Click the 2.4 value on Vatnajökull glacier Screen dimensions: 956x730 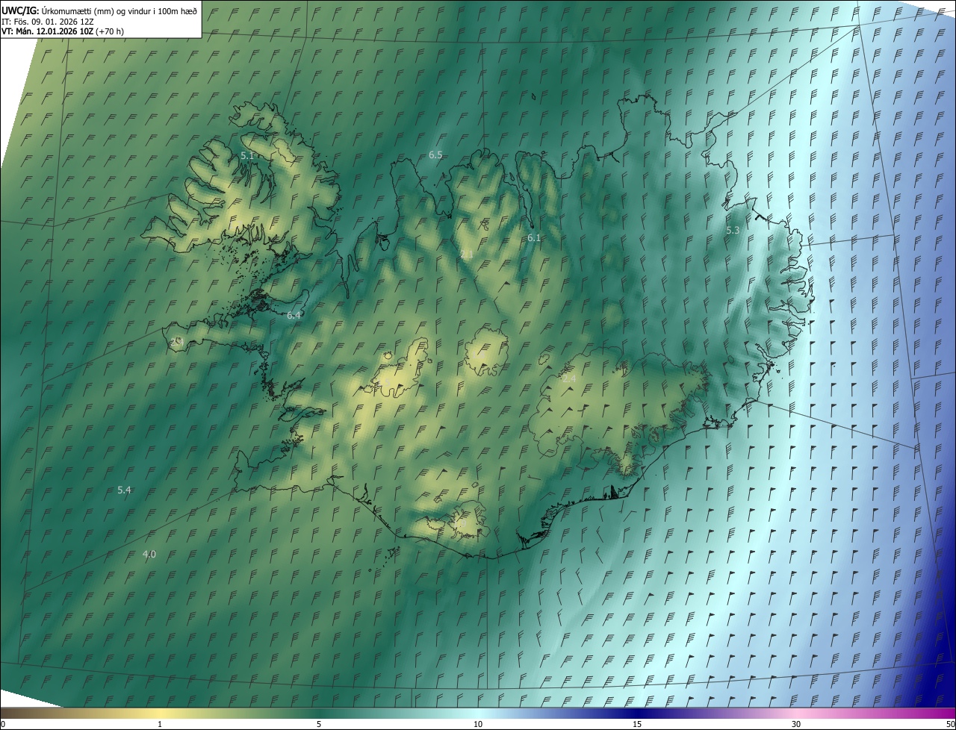pyautogui.click(x=569, y=379)
